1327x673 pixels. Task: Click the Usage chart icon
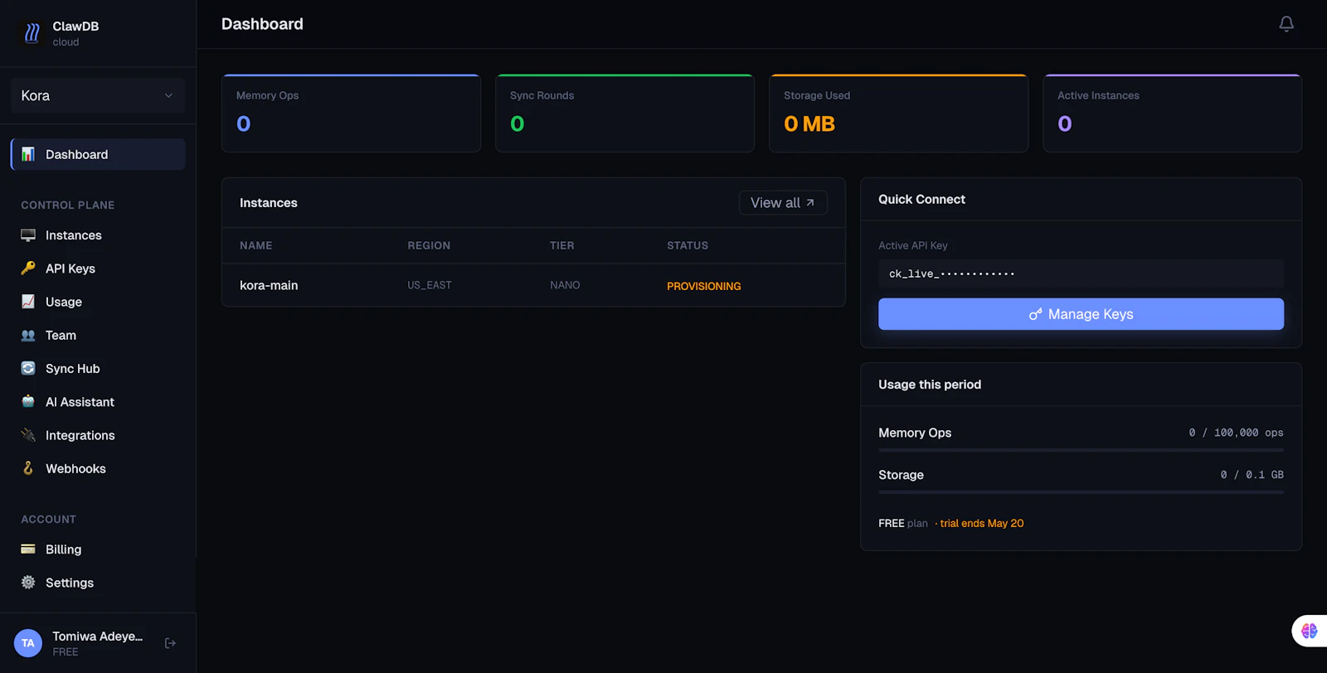pos(28,302)
